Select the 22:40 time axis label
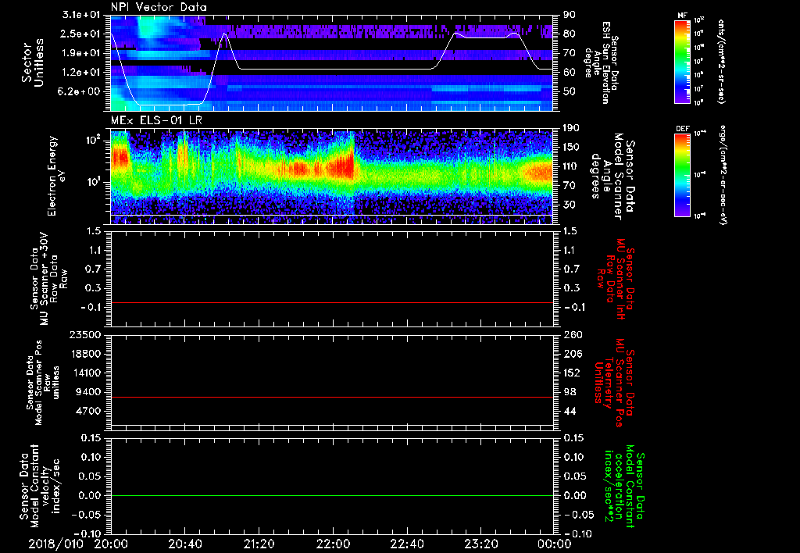The height and width of the screenshot is (553, 800). [x=407, y=543]
